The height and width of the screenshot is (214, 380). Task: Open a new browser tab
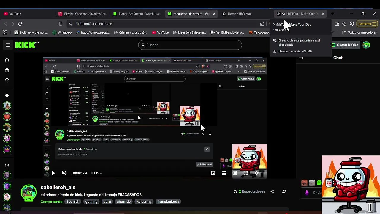click(x=332, y=14)
